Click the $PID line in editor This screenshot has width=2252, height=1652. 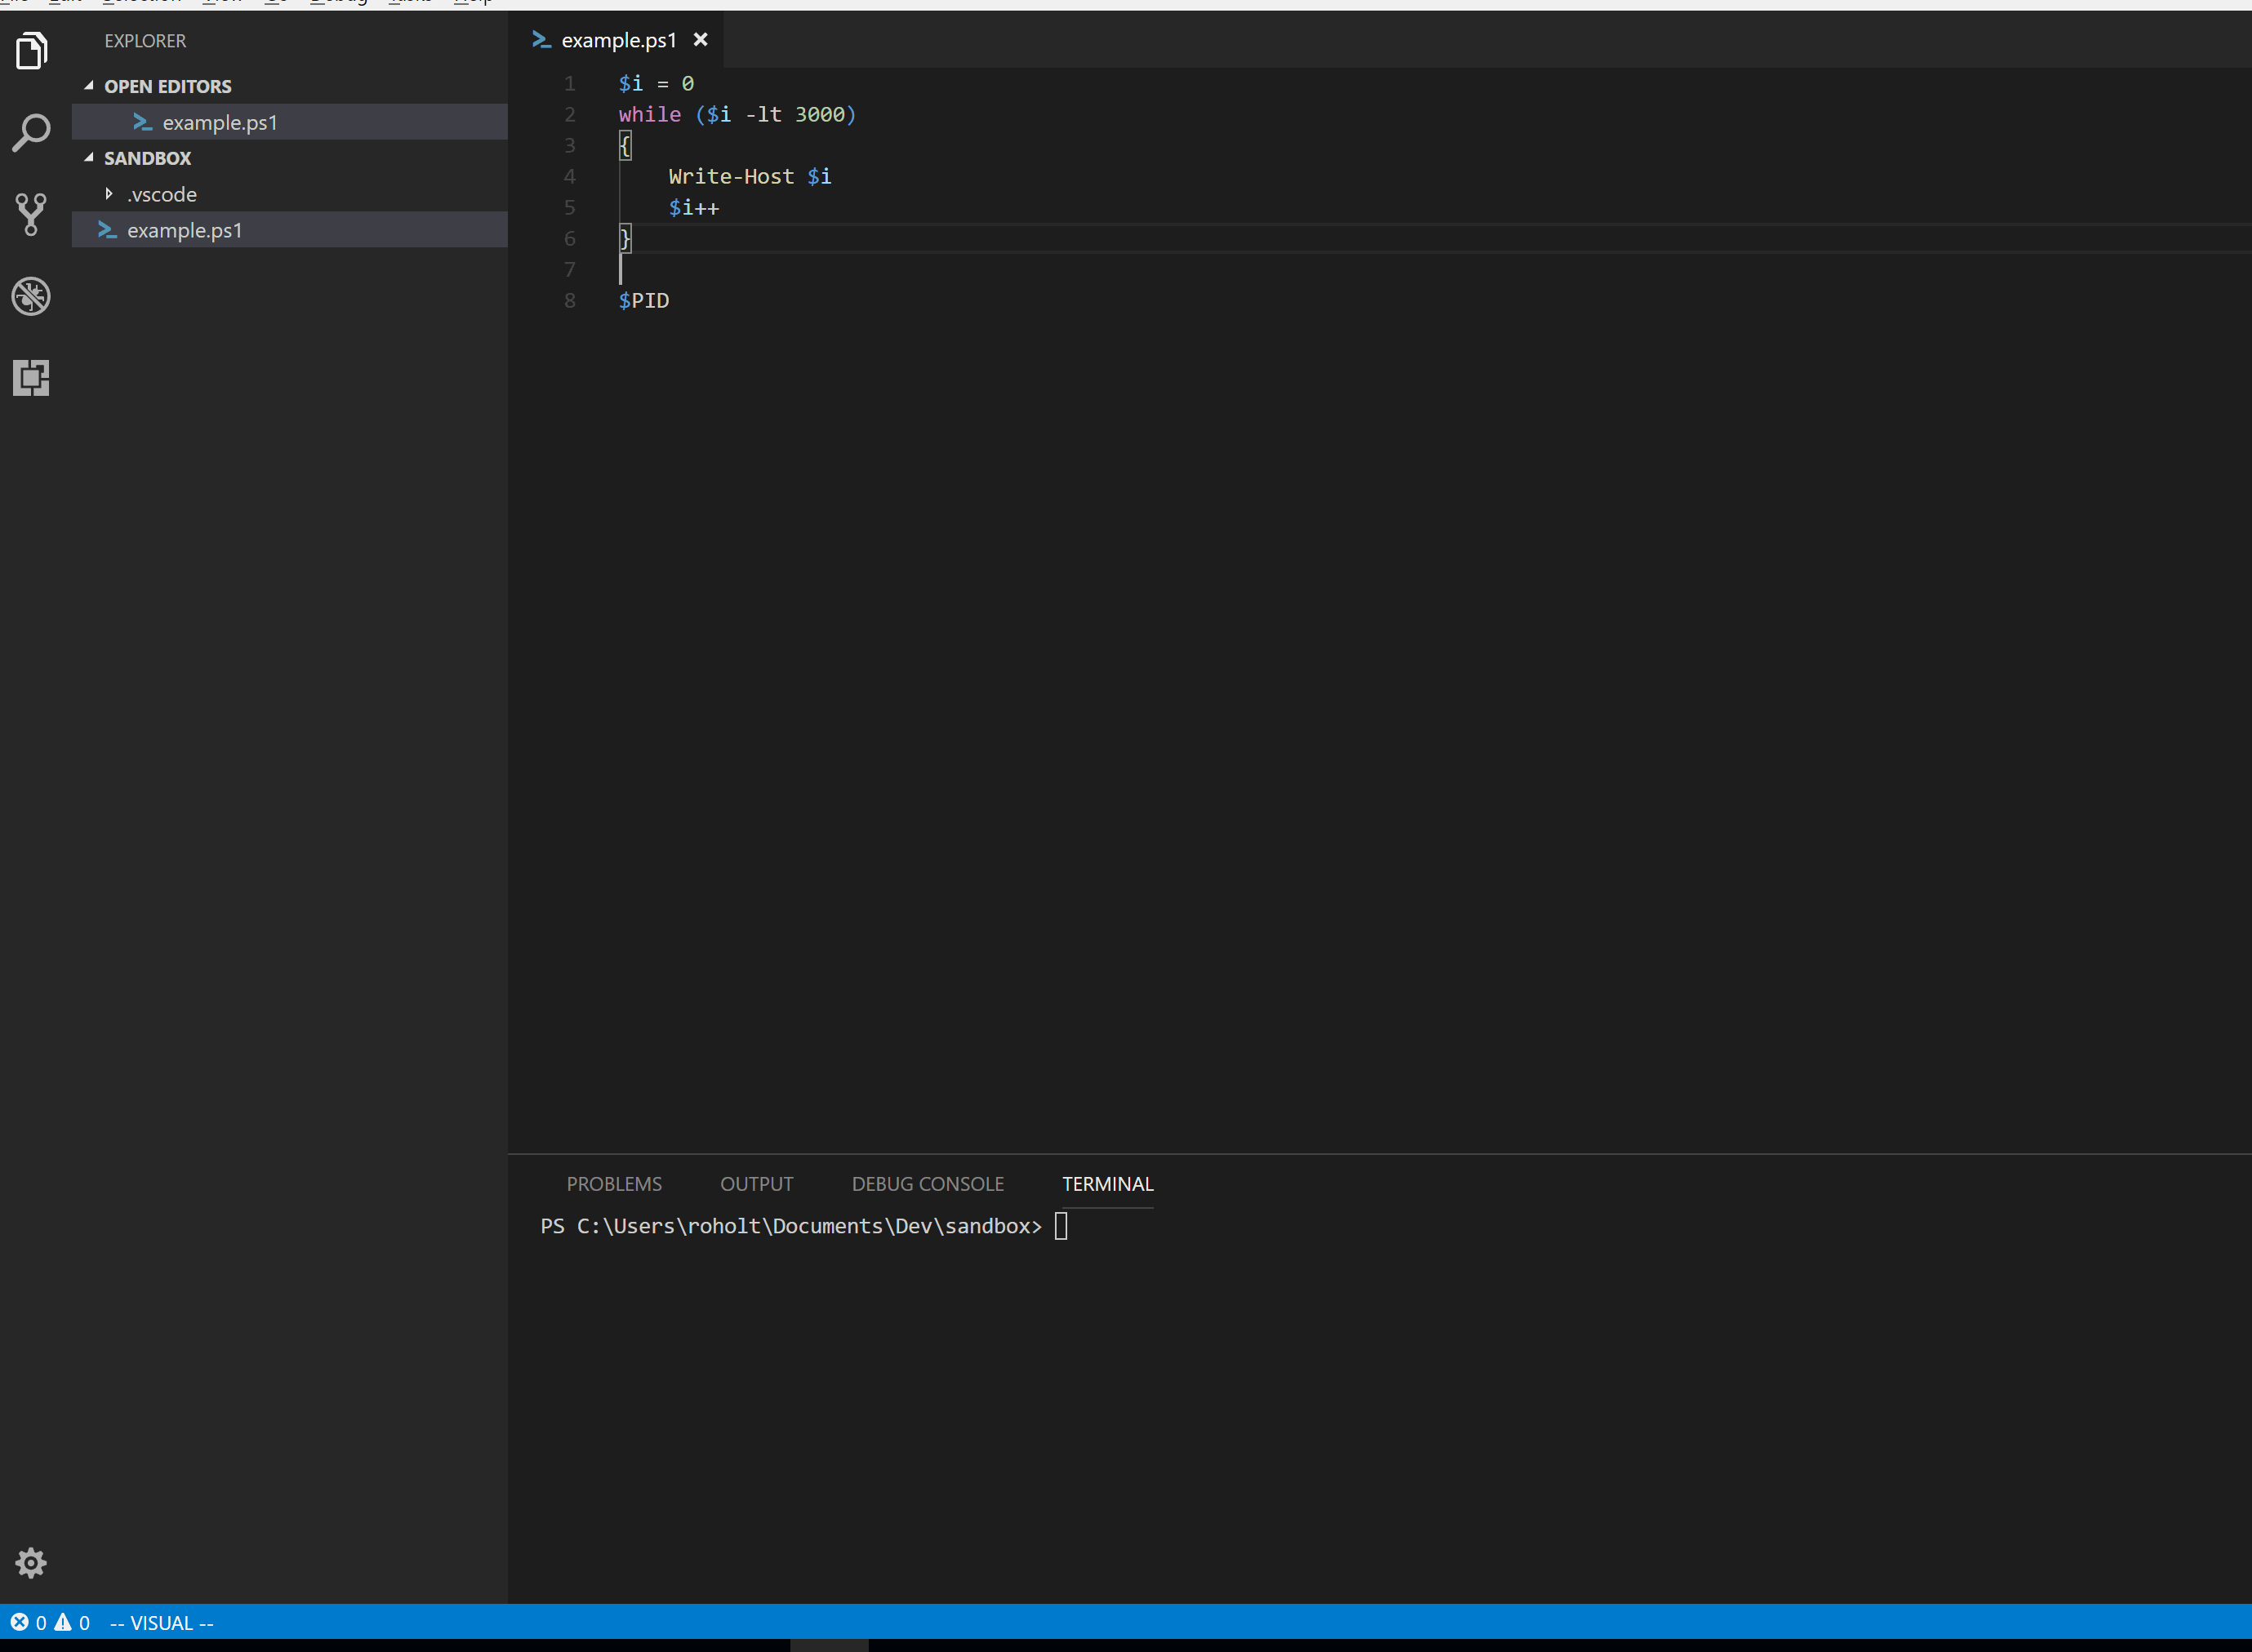644,301
